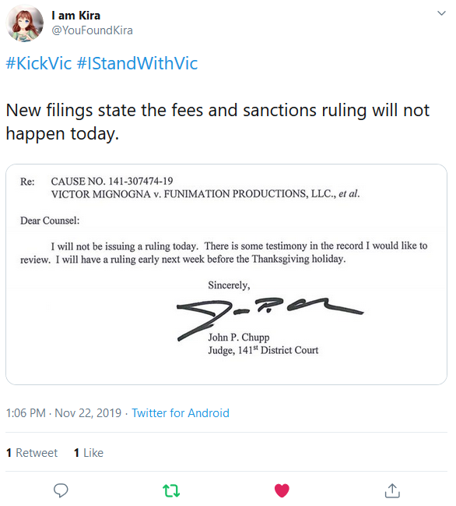Click the Twitter for Android link

pos(181,412)
